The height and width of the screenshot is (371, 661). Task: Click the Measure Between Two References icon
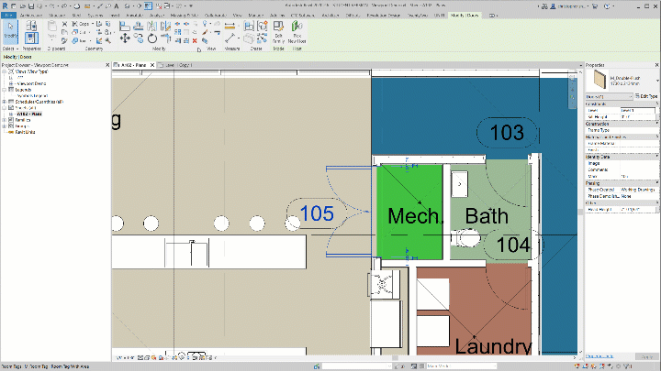pyautogui.click(x=230, y=38)
